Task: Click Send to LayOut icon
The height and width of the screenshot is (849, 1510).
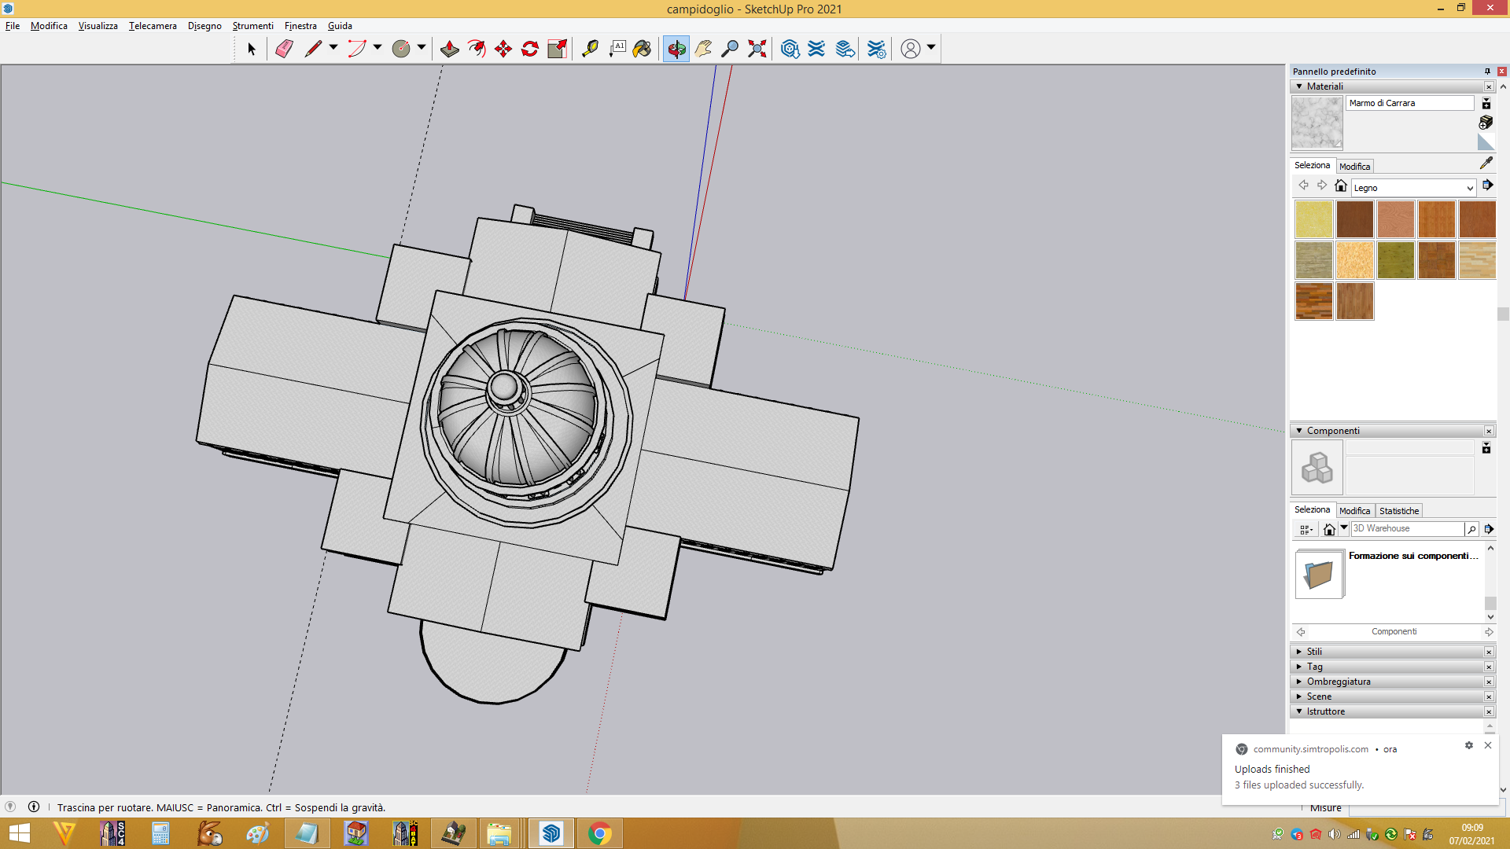Action: coord(845,49)
